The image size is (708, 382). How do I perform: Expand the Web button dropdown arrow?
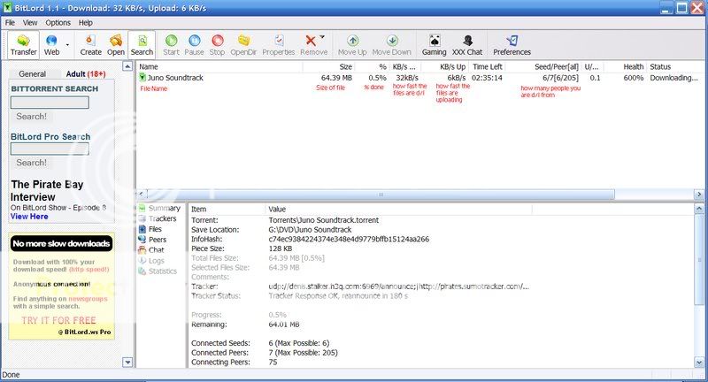point(67,45)
